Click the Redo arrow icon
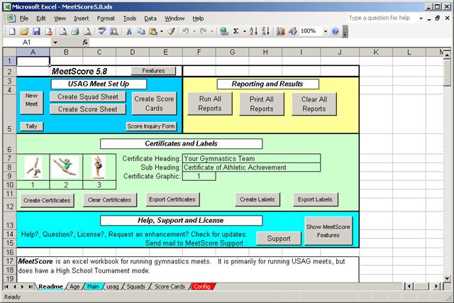The image size is (454, 303). tap(204, 31)
